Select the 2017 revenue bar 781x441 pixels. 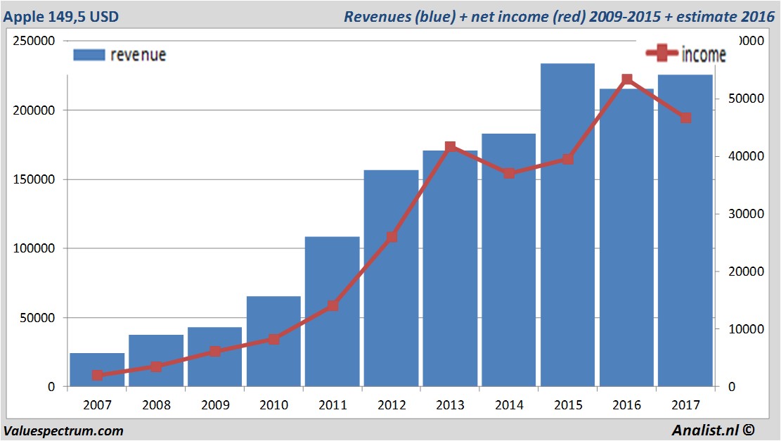pos(685,231)
